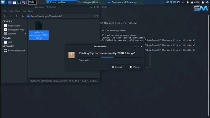This screenshot has height=118, width=210.
Task: Switch to Downloads File Manager taskbar entry
Action: coord(123,2)
